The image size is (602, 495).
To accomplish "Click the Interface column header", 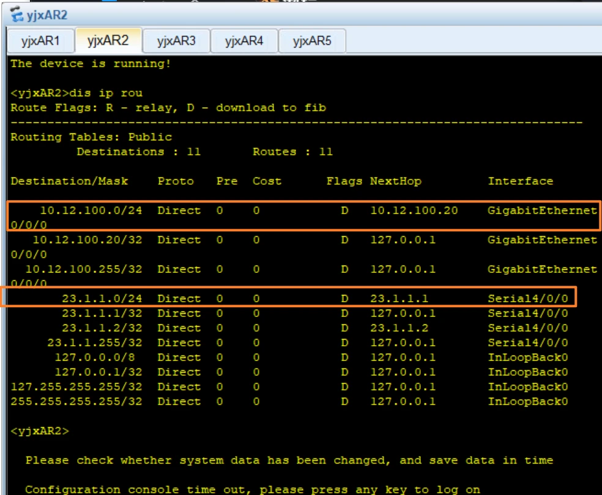I will (x=520, y=181).
